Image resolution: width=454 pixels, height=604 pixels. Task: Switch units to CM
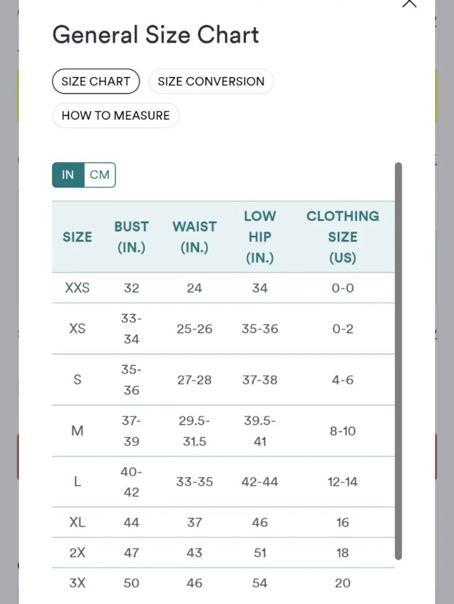(x=100, y=175)
